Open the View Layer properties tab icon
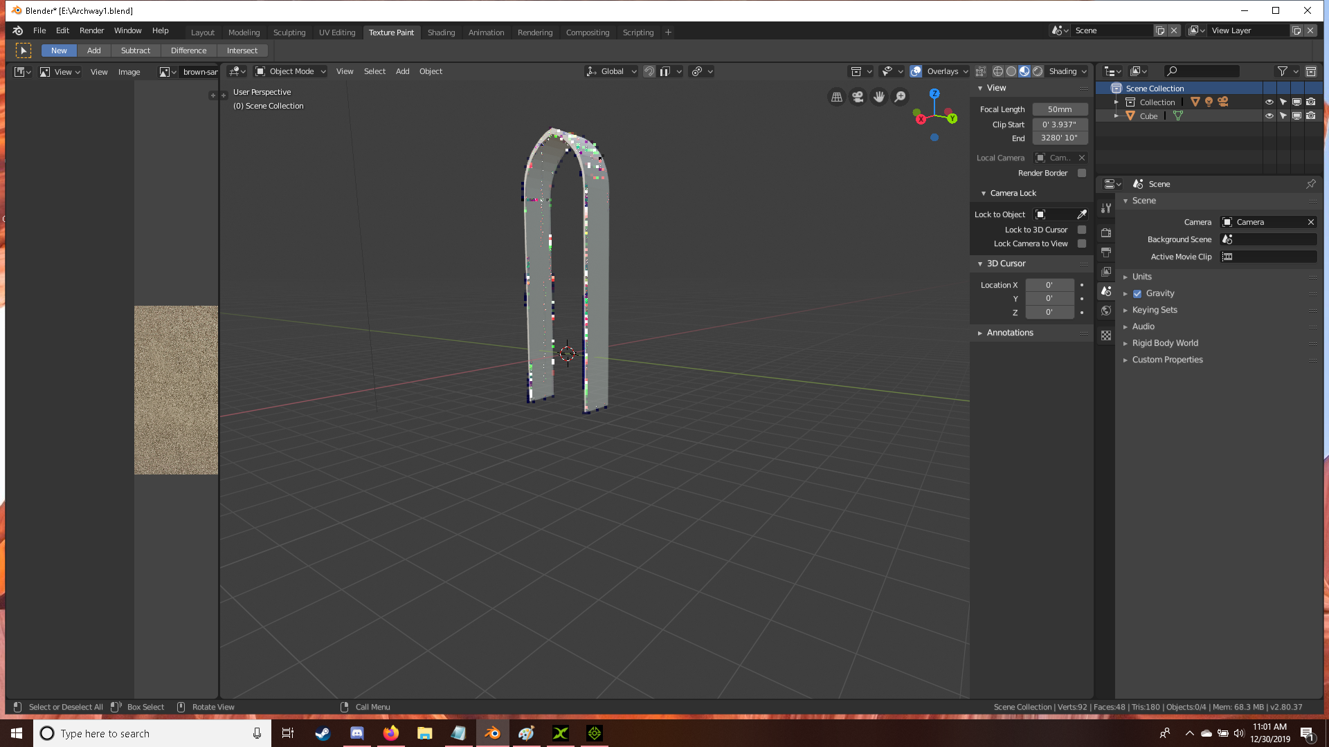The width and height of the screenshot is (1329, 747). 1106,272
